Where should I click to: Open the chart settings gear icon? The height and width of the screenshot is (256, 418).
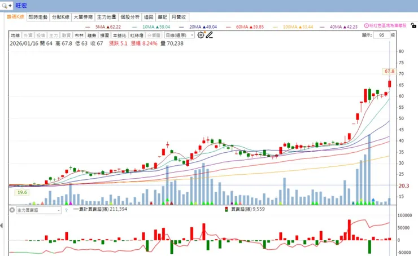(201, 35)
